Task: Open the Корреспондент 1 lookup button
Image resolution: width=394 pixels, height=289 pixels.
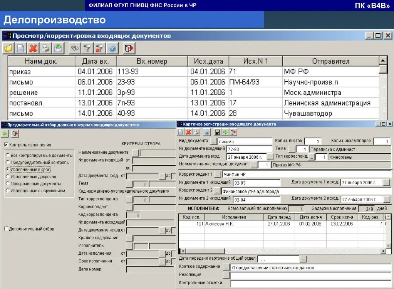Action: [x=218, y=174]
